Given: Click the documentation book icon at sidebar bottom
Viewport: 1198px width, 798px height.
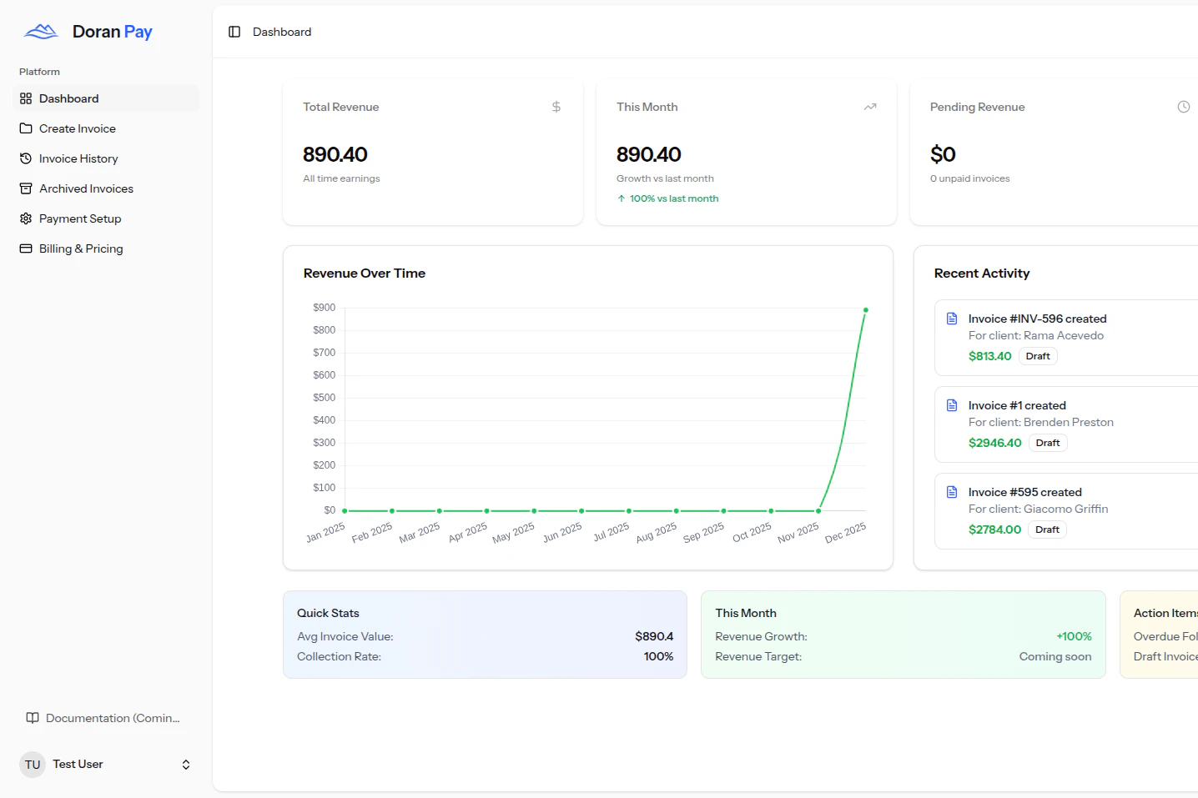Looking at the screenshot, I should (32, 717).
